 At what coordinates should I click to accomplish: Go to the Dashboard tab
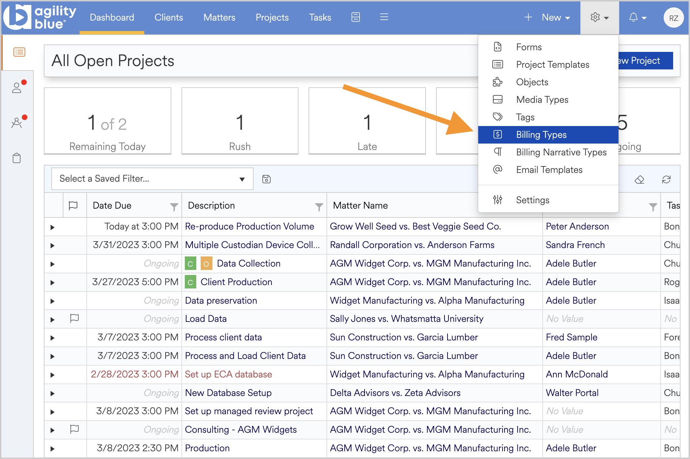[x=112, y=18]
